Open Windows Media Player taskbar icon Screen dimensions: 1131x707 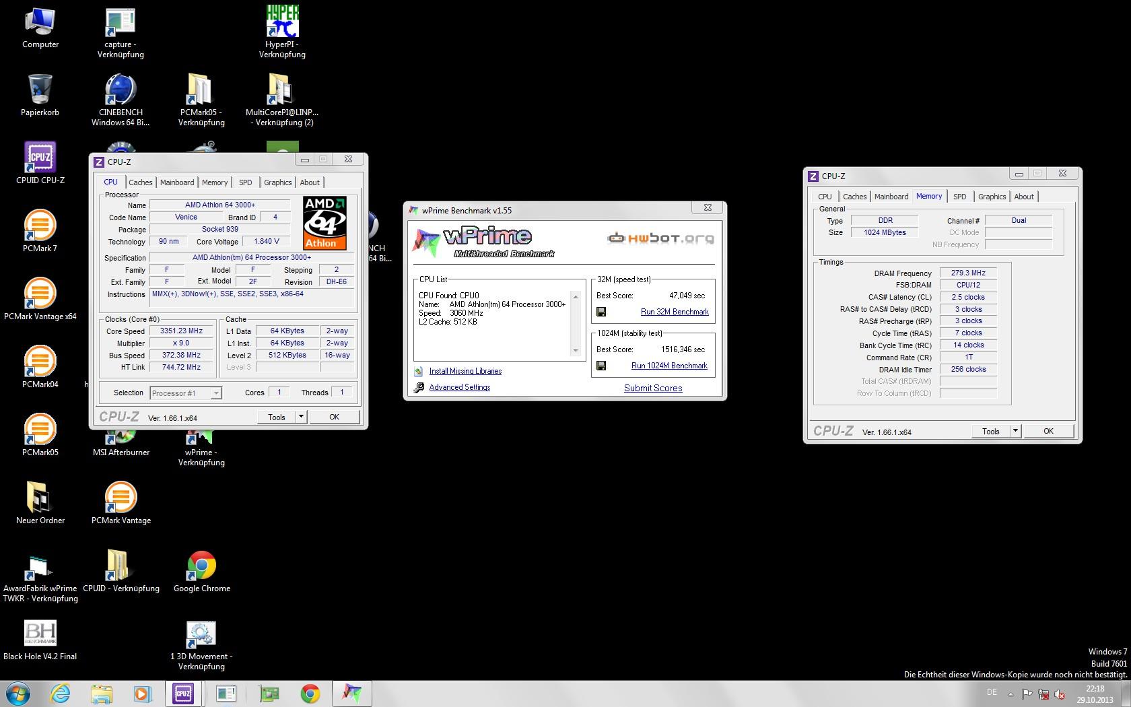142,694
